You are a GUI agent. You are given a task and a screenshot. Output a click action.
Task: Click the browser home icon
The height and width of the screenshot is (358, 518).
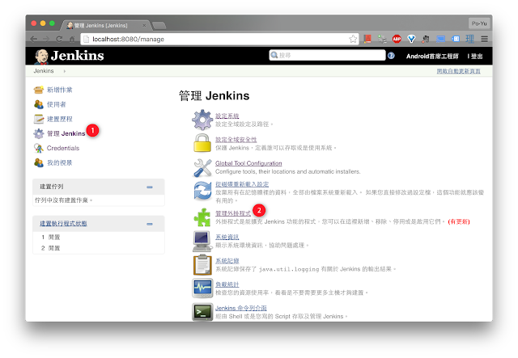(72, 39)
